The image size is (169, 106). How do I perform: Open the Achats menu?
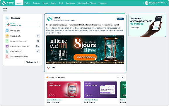[x=53, y=3]
